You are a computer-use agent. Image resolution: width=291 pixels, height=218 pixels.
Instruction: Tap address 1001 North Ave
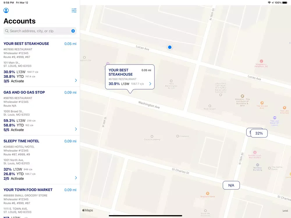pos(14,160)
